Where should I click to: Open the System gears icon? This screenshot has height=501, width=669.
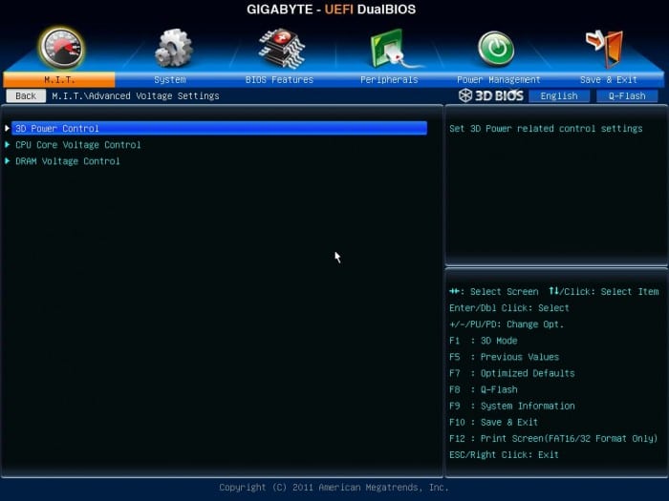(173, 48)
